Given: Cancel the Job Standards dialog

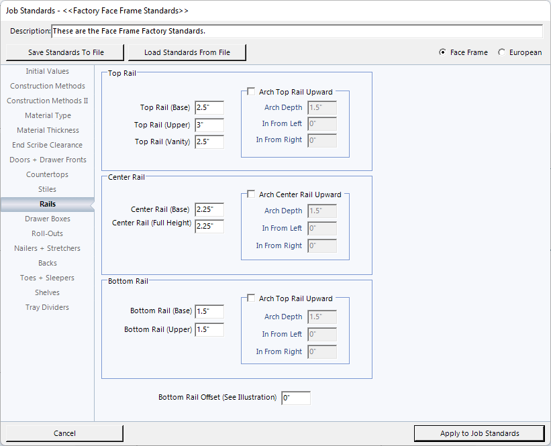Looking at the screenshot, I should (64, 433).
